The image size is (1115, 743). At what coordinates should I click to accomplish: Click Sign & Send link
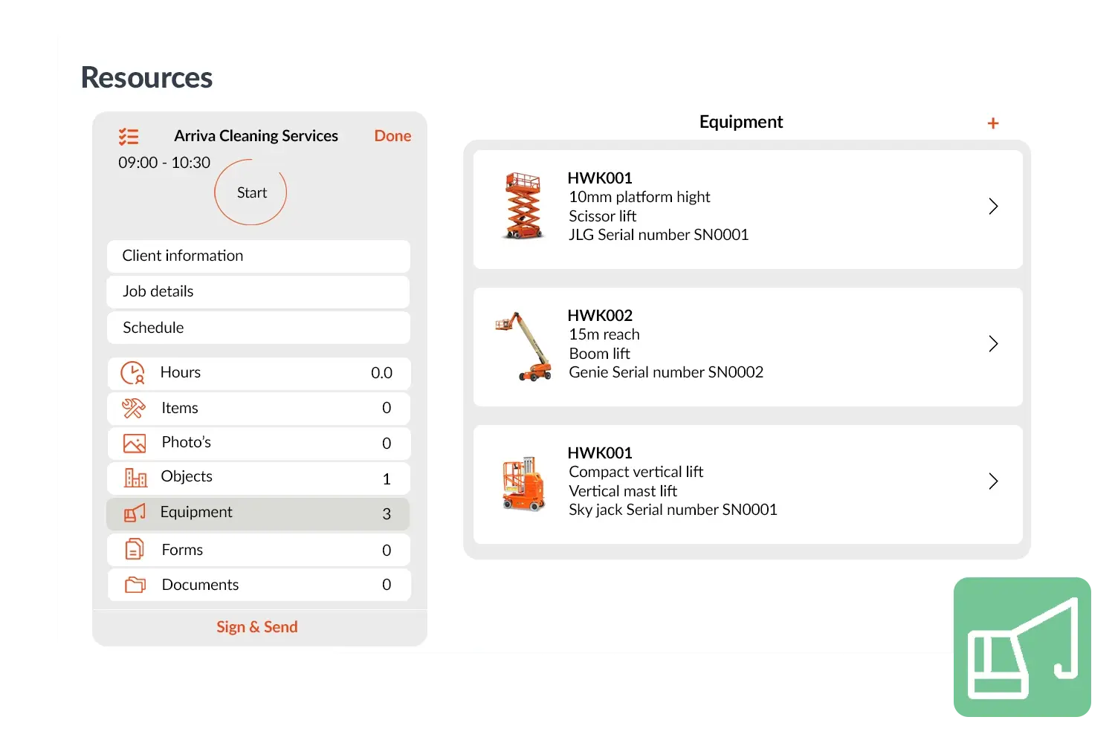click(257, 627)
